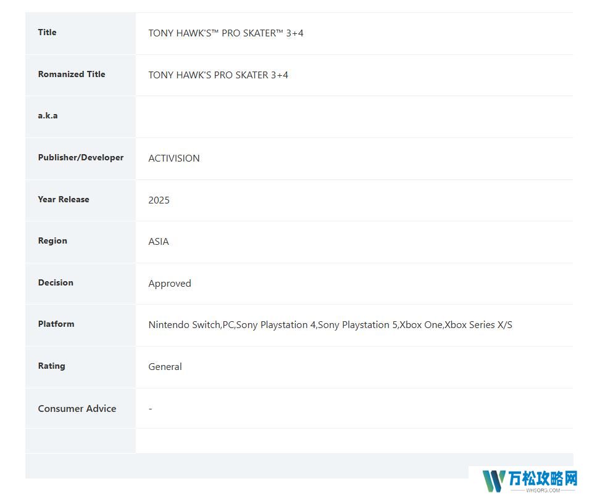The height and width of the screenshot is (497, 592).
Task: Click the Year Release label
Action: click(64, 200)
